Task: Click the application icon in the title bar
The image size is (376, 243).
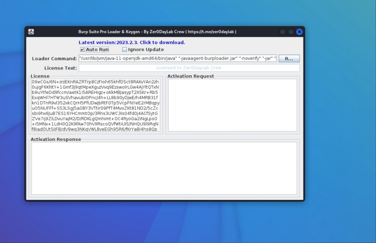Action: coord(31,32)
